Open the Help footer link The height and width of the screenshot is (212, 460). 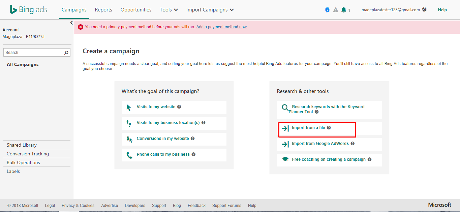coord(252,206)
